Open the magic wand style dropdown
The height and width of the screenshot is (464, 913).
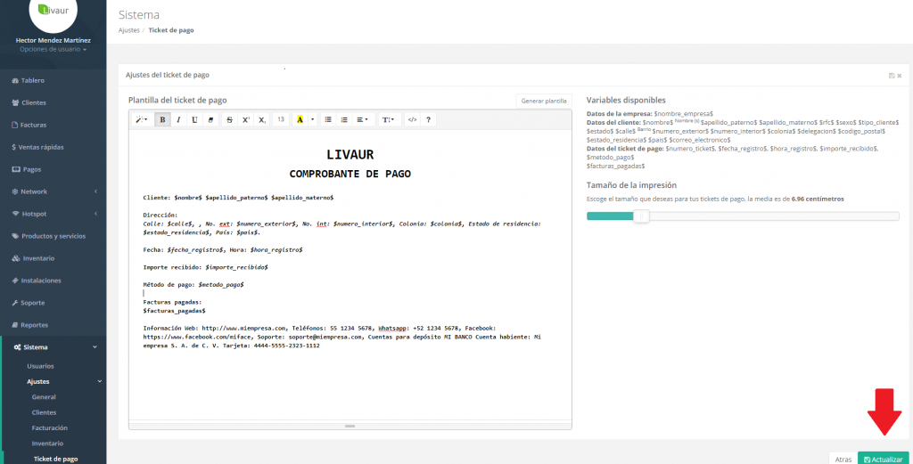[x=142, y=119]
